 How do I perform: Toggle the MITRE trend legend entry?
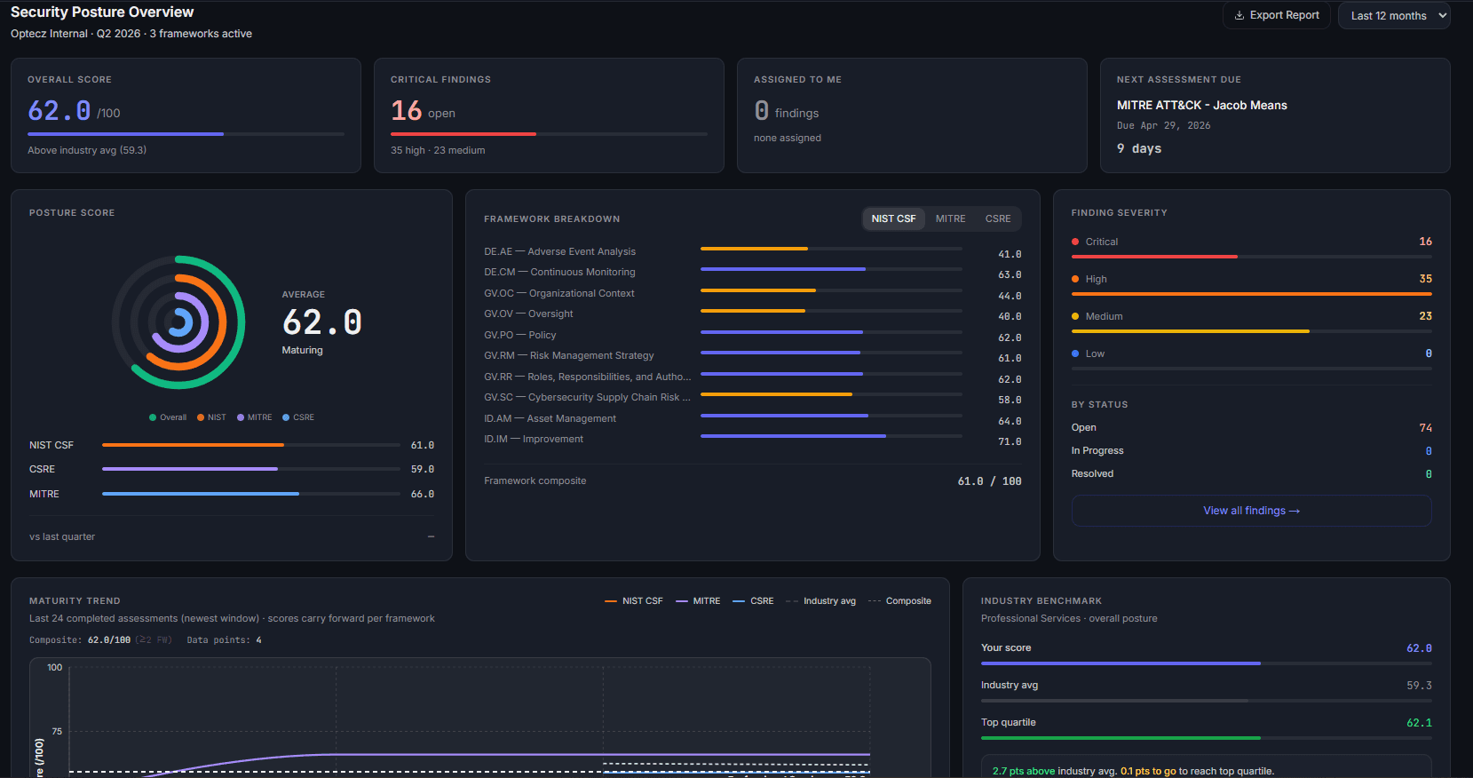click(698, 601)
